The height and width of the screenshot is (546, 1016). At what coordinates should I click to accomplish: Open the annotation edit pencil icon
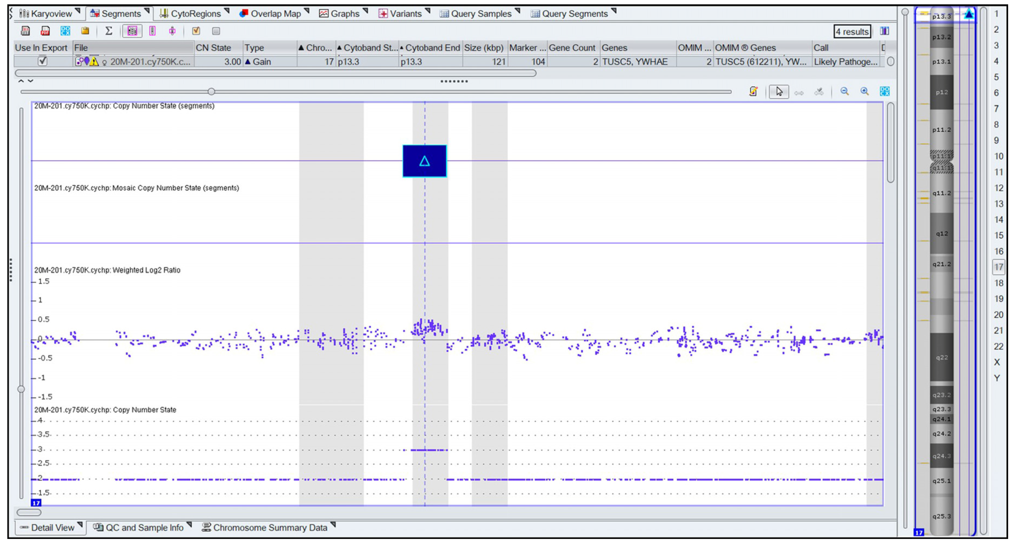click(x=753, y=91)
